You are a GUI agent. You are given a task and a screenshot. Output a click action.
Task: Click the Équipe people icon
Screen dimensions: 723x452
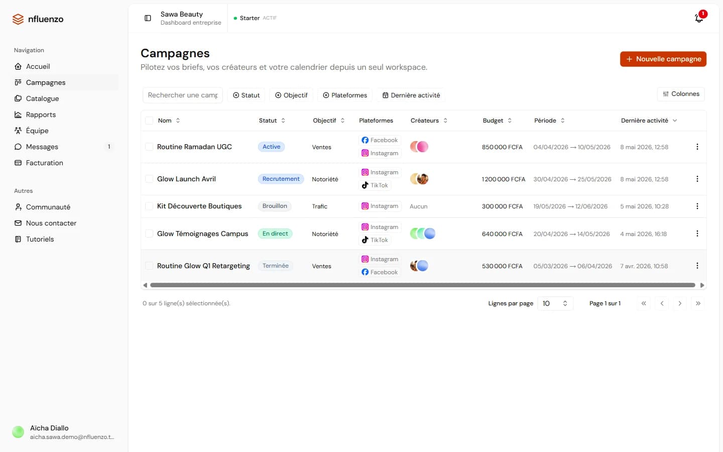point(18,131)
